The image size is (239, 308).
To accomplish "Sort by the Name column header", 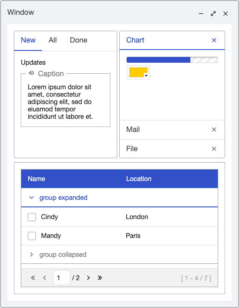I will 70,179.
